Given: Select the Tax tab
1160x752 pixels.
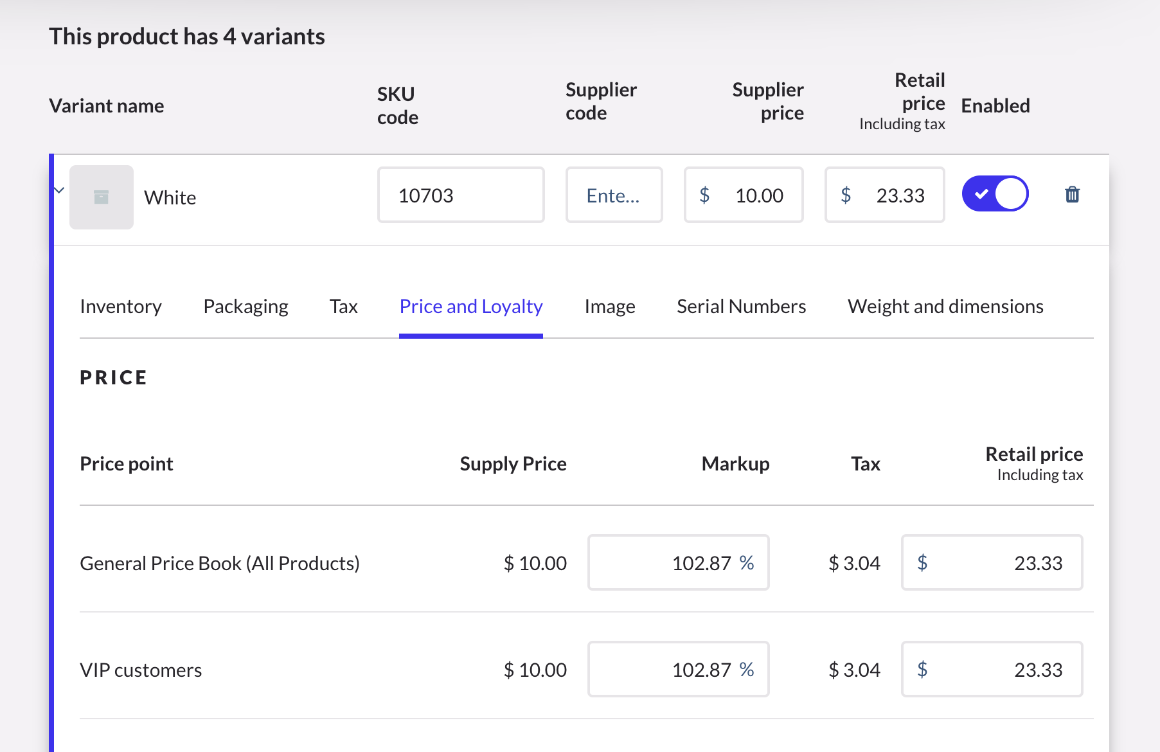Looking at the screenshot, I should click(343, 307).
